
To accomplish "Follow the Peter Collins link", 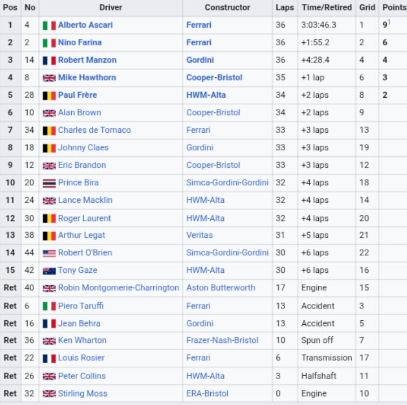I will tap(82, 376).
